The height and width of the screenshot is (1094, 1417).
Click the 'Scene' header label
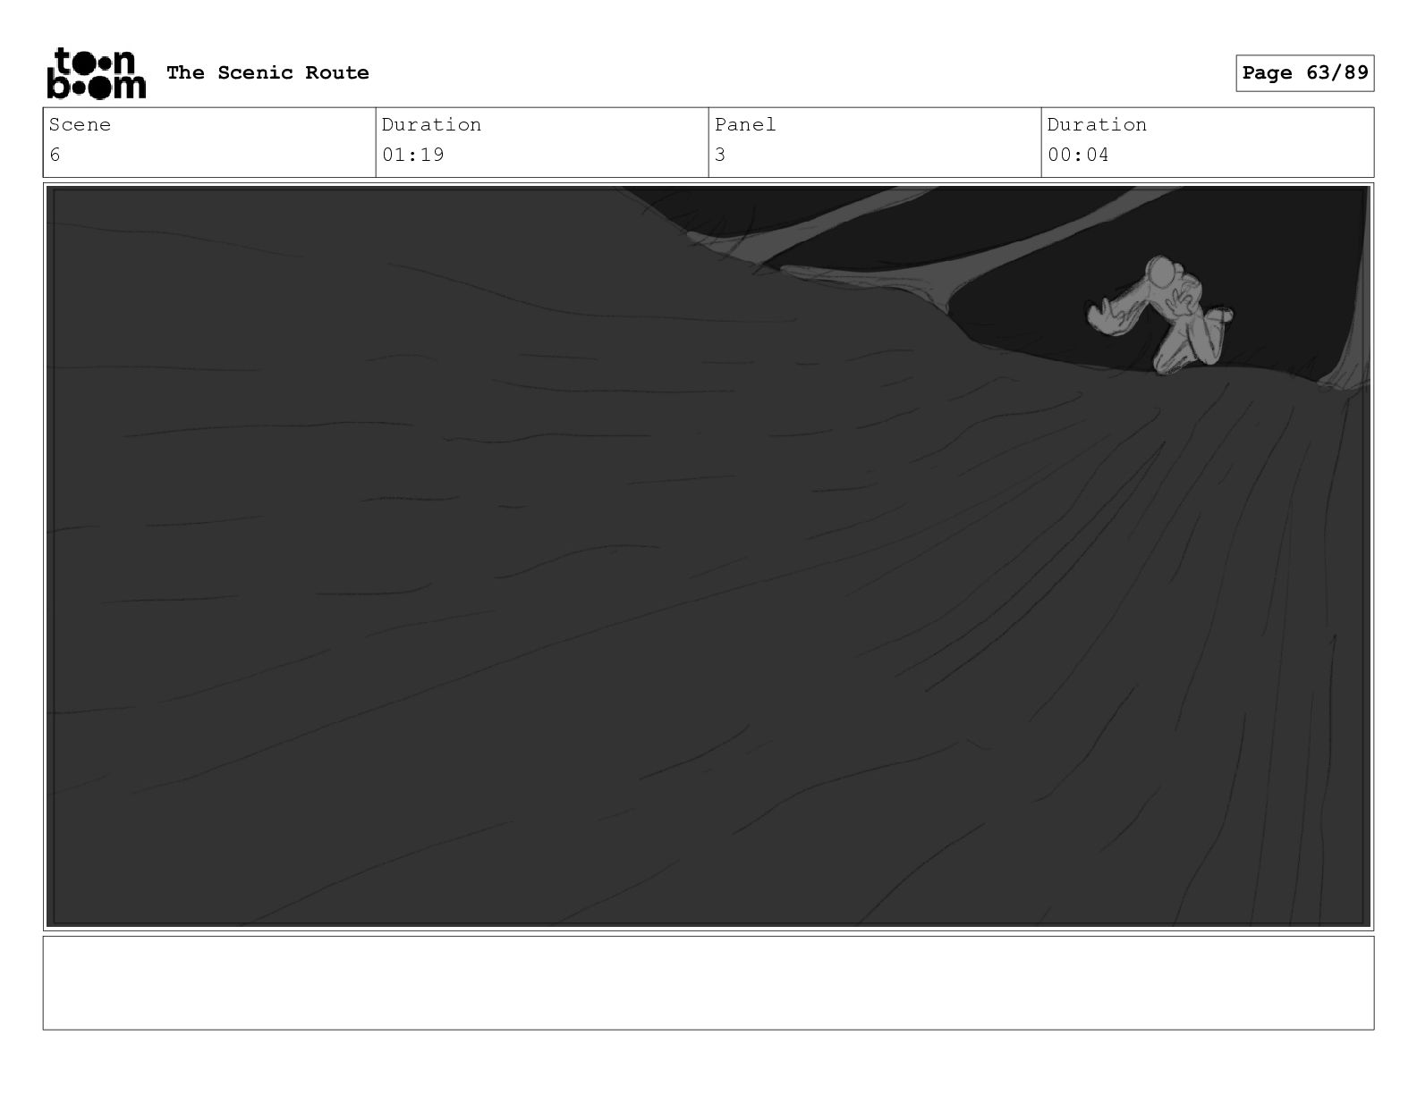coord(80,124)
